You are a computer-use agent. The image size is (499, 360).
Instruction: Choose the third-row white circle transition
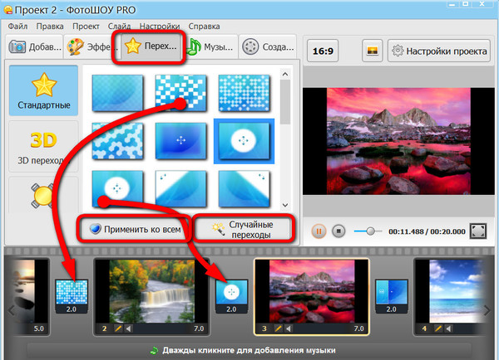(117, 188)
